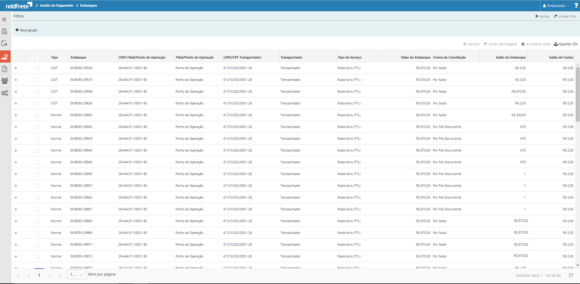Click the help question mark icon
580x284 pixels.
576,5
